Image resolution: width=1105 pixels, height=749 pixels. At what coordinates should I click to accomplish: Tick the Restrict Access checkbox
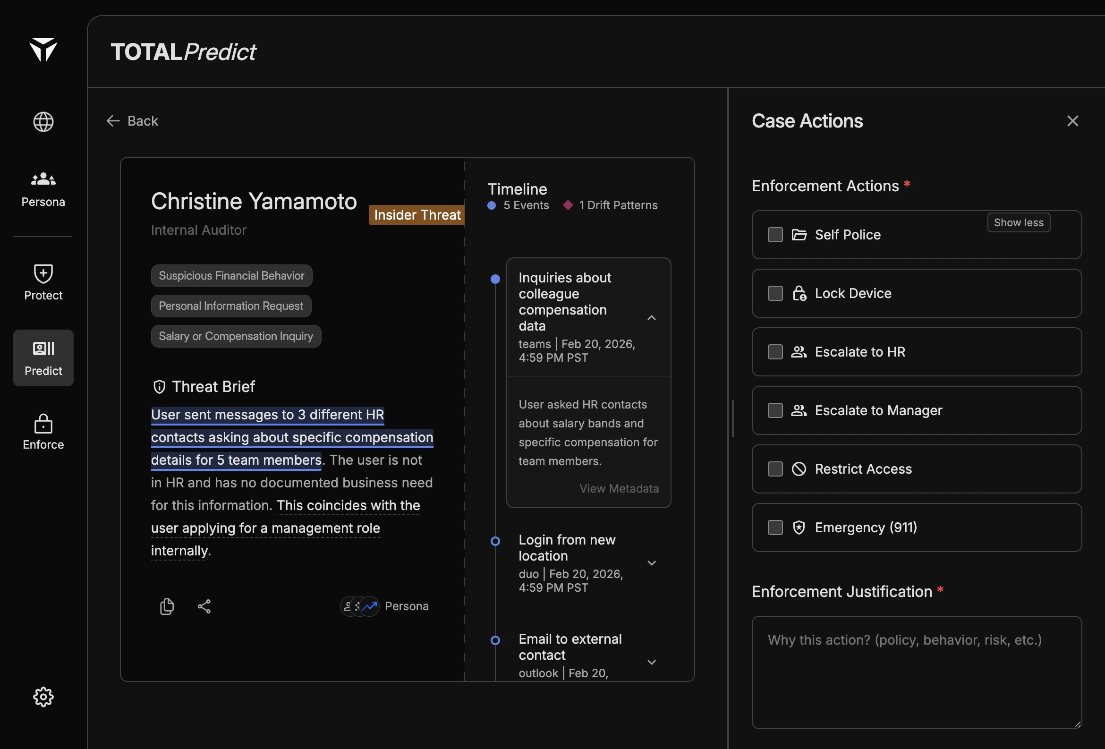tap(775, 469)
